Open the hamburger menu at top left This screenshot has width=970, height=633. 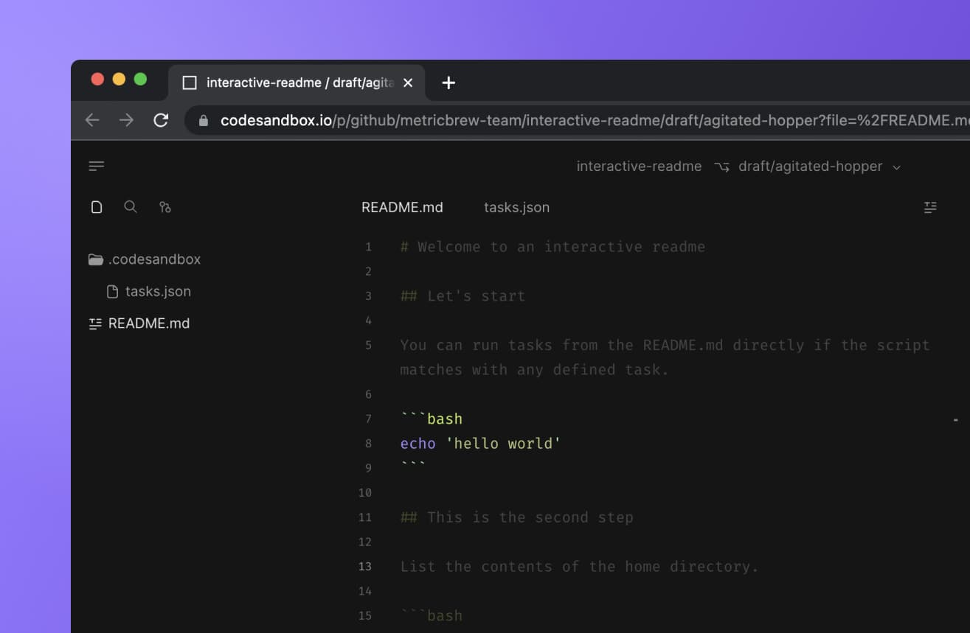click(97, 165)
